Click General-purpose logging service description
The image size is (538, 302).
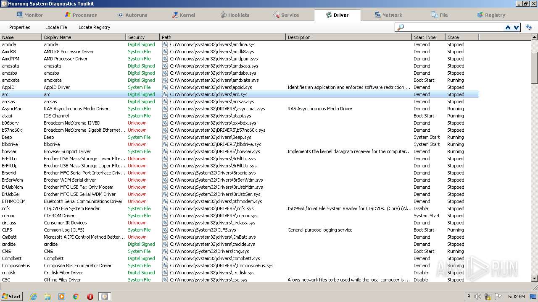320,230
